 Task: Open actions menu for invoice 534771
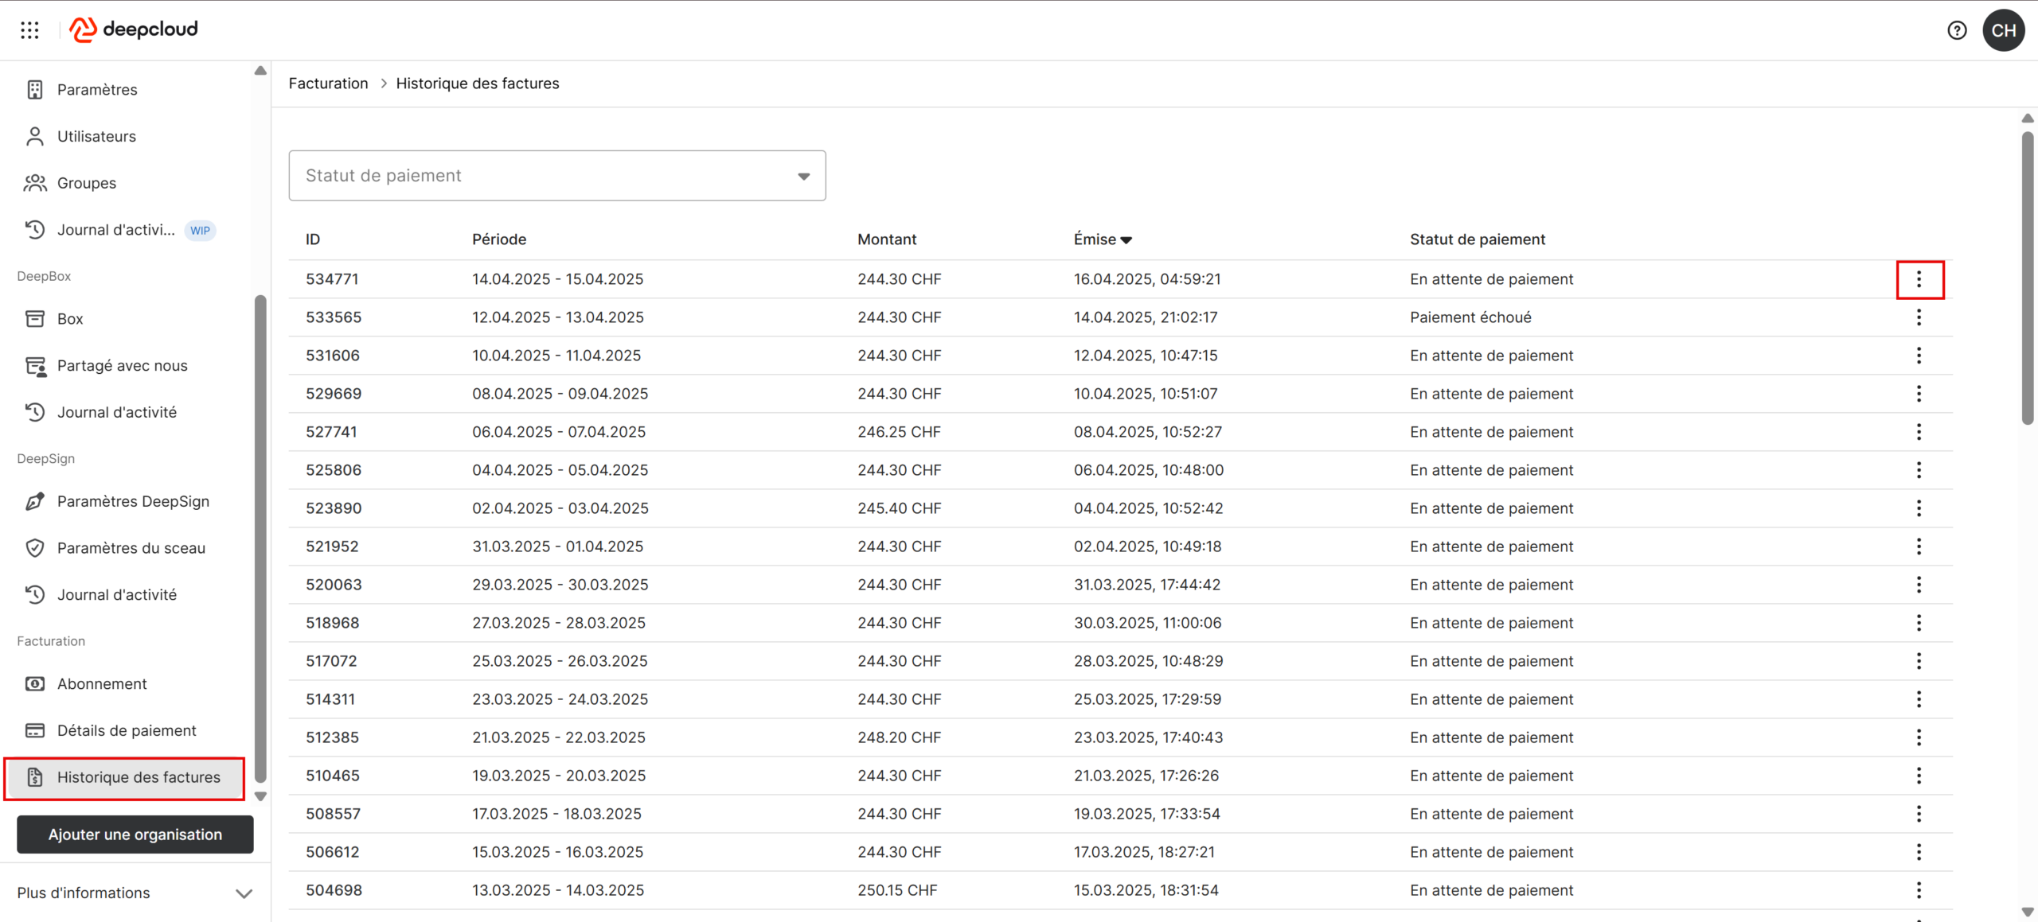(x=1919, y=279)
